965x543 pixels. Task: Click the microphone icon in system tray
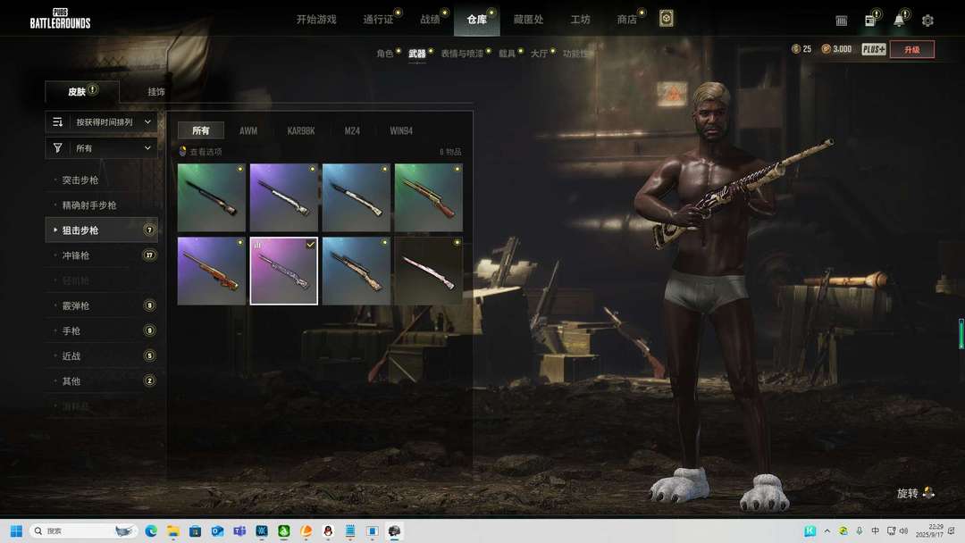[860, 530]
